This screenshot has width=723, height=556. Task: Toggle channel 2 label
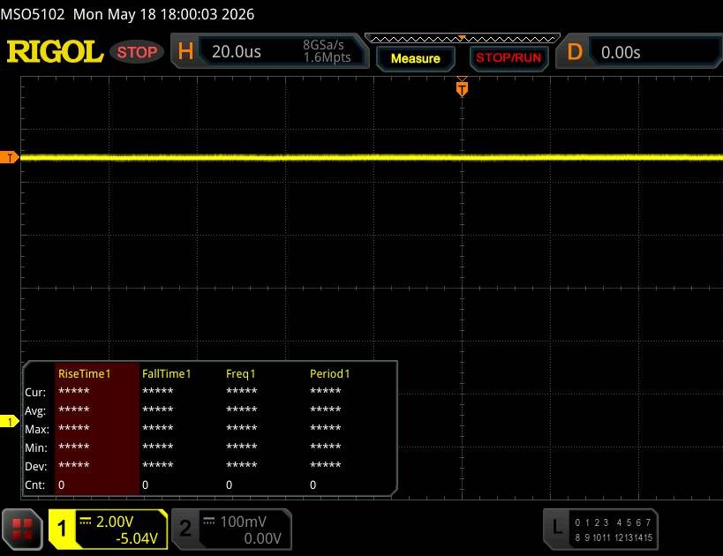click(x=185, y=530)
